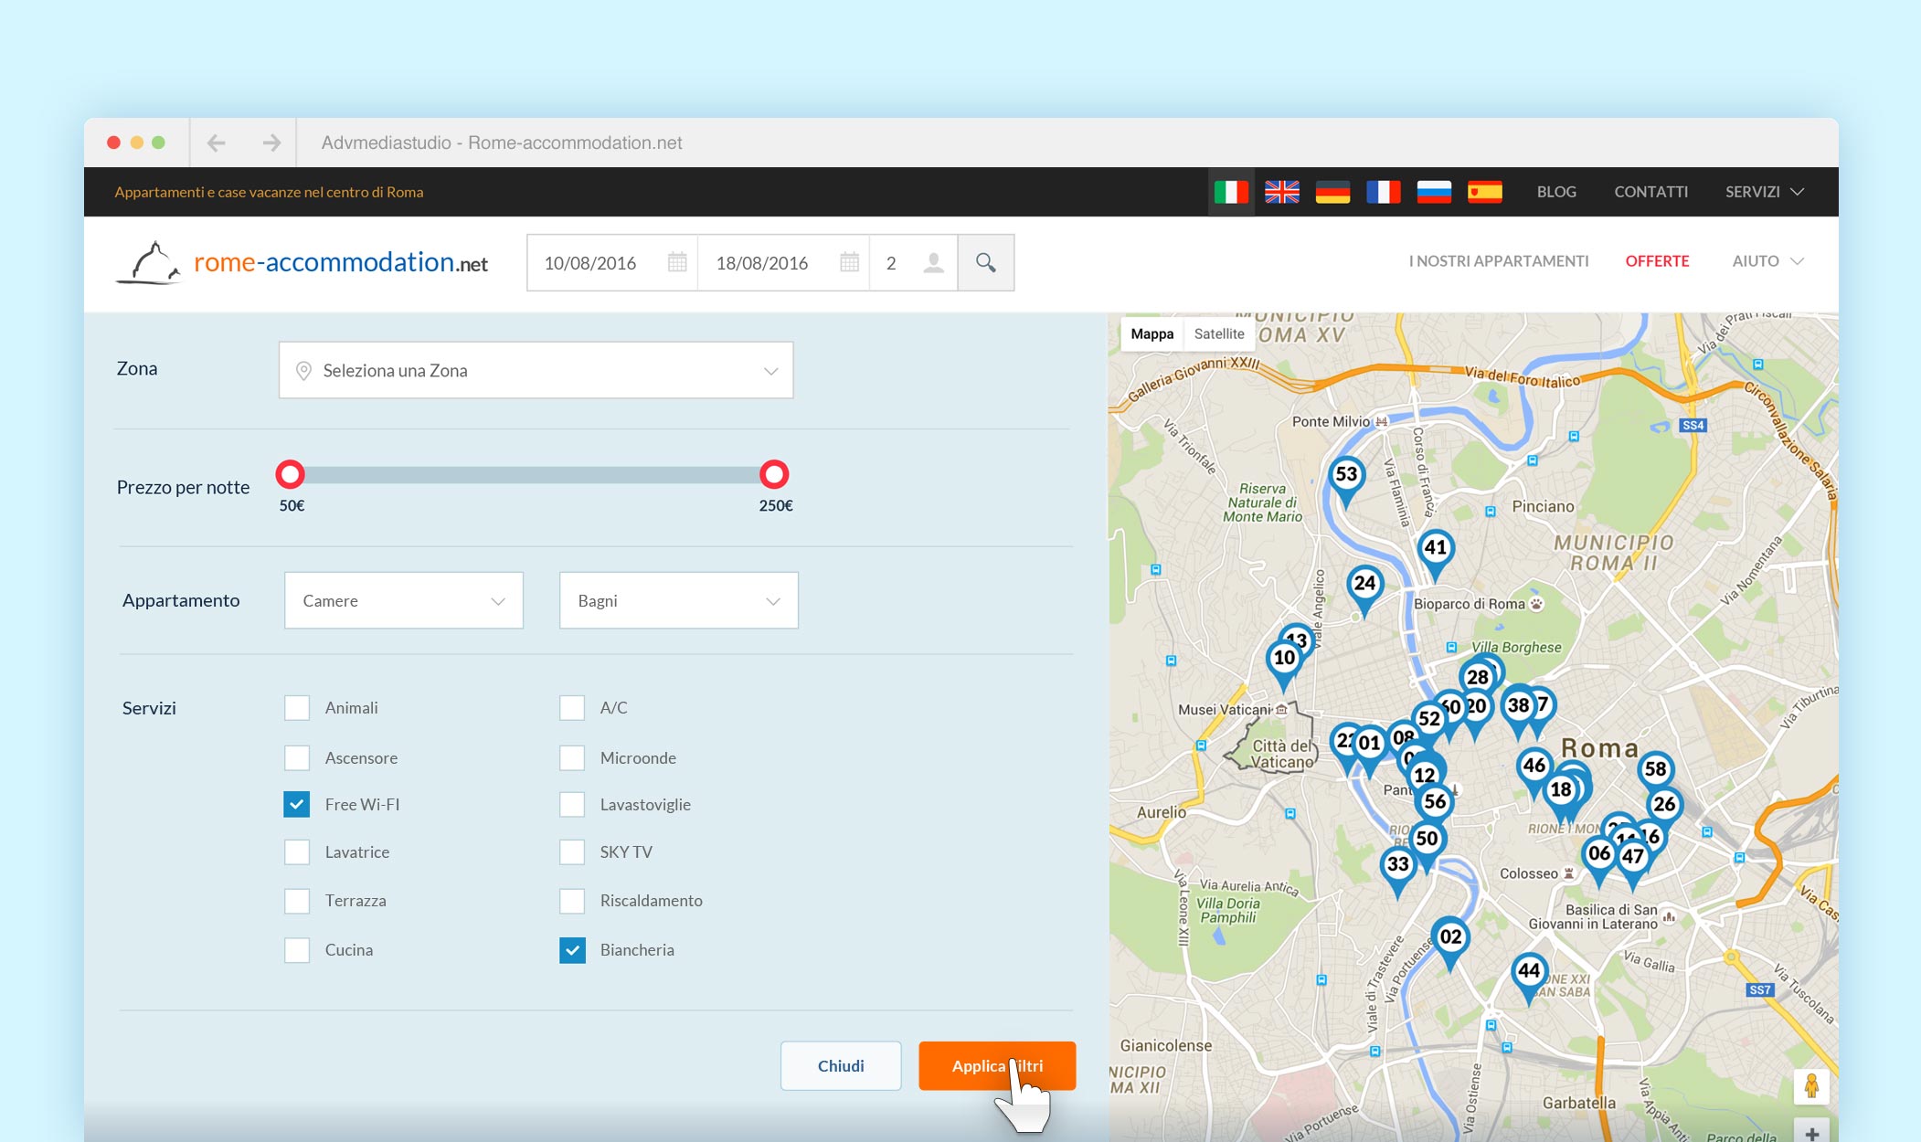Open the CONTATTI page
Screen dimensions: 1921x1142
[x=1650, y=192]
